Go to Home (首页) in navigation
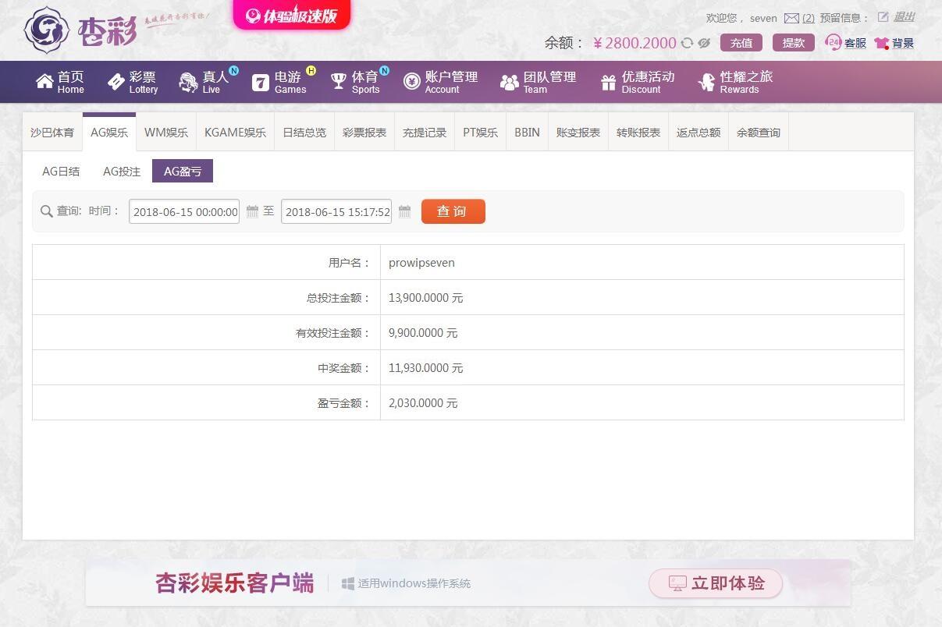 pos(60,82)
